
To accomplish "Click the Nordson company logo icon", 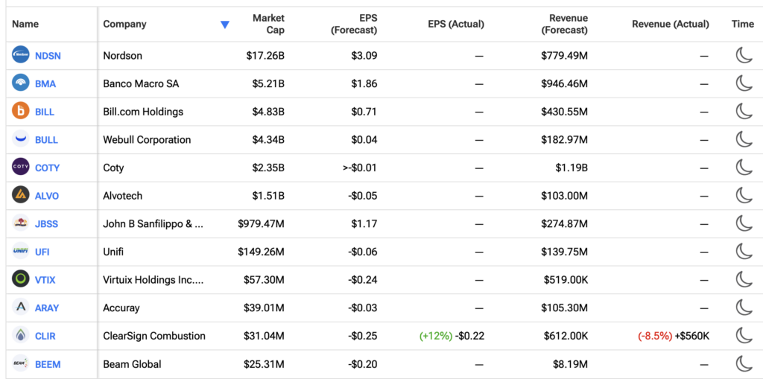I will point(20,55).
